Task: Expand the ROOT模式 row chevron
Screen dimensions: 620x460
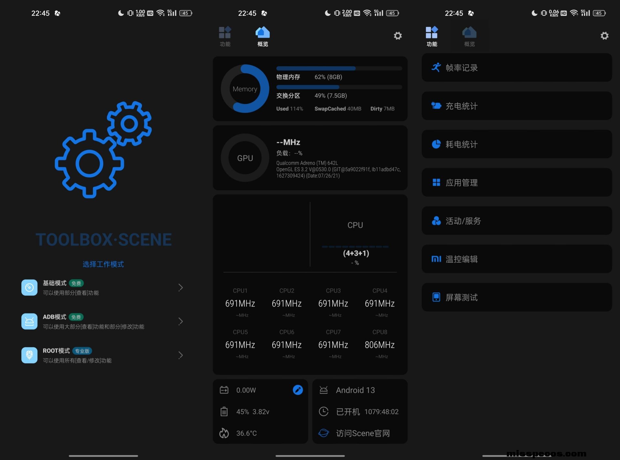Action: (x=181, y=355)
